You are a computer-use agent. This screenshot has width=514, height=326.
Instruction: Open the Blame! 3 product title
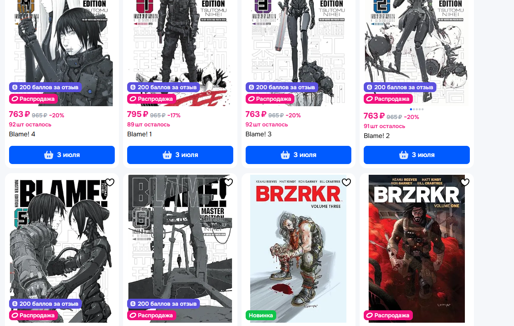[258, 134]
